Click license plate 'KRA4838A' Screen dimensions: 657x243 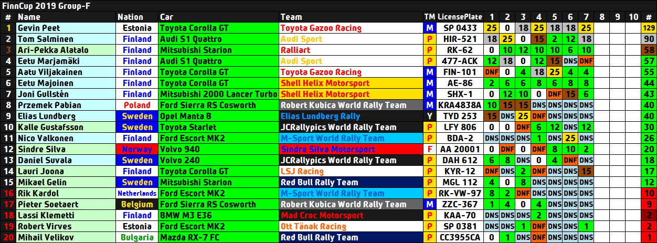pyautogui.click(x=460, y=105)
